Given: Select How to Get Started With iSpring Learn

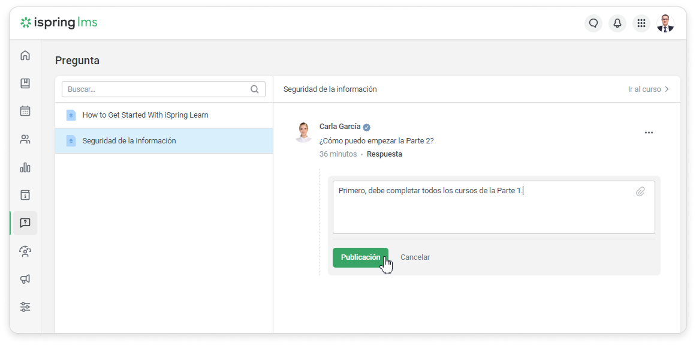Looking at the screenshot, I should [145, 115].
